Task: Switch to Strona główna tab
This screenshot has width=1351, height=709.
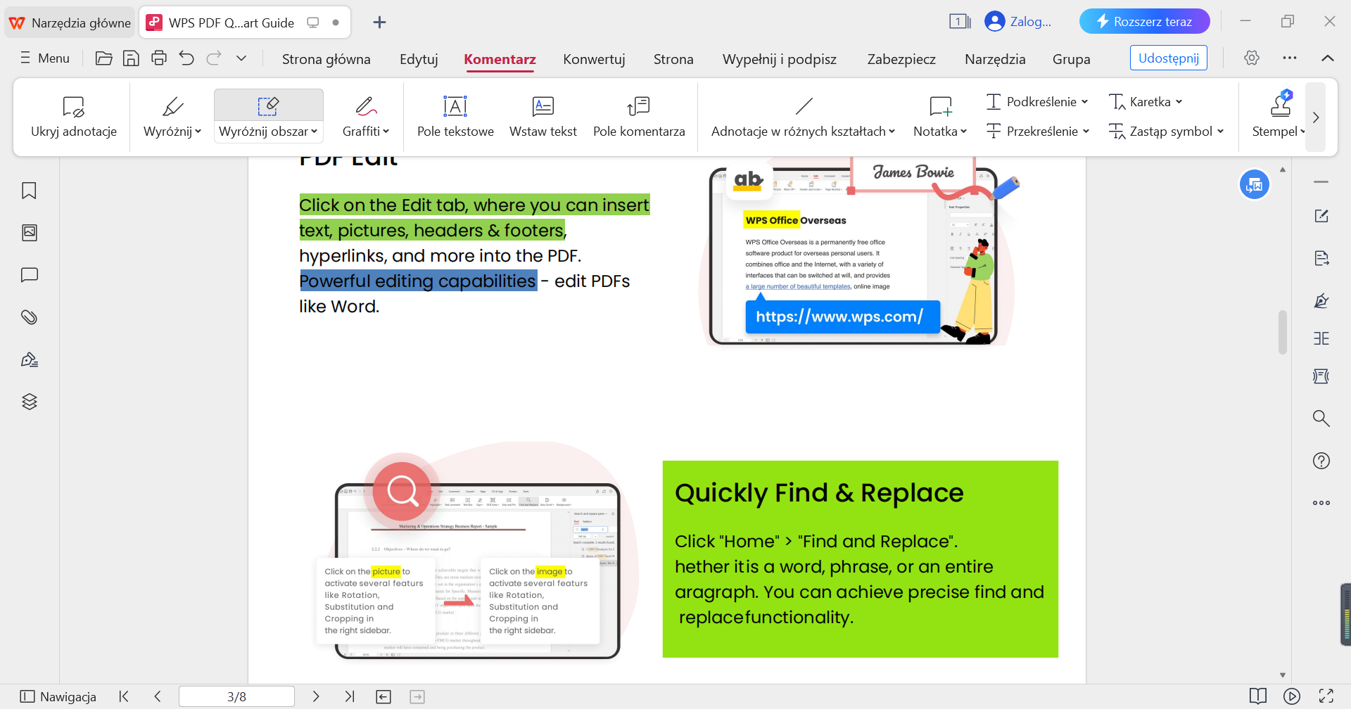Action: click(326, 59)
